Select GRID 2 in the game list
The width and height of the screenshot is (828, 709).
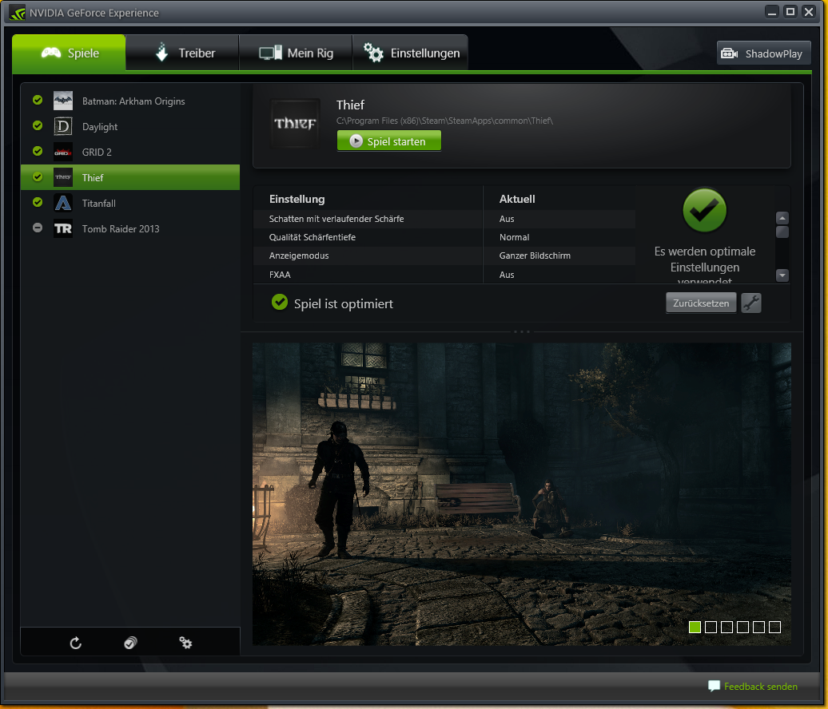tap(130, 152)
